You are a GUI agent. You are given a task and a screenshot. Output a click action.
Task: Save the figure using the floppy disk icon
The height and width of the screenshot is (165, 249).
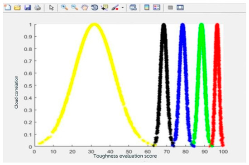point(28,7)
